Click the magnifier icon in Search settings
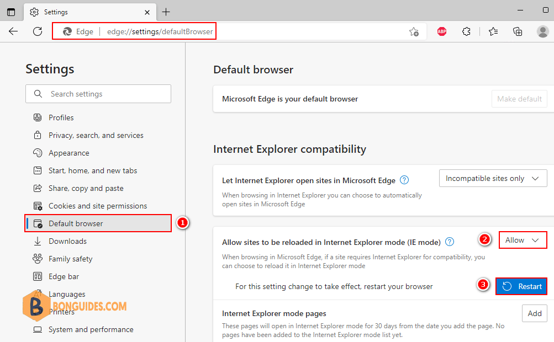The image size is (554, 342). pos(38,94)
